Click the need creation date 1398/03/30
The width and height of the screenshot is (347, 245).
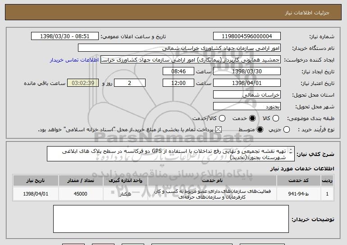click(247, 71)
